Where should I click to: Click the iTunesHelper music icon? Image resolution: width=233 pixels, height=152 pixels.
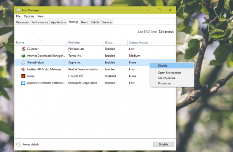pyautogui.click(x=23, y=63)
